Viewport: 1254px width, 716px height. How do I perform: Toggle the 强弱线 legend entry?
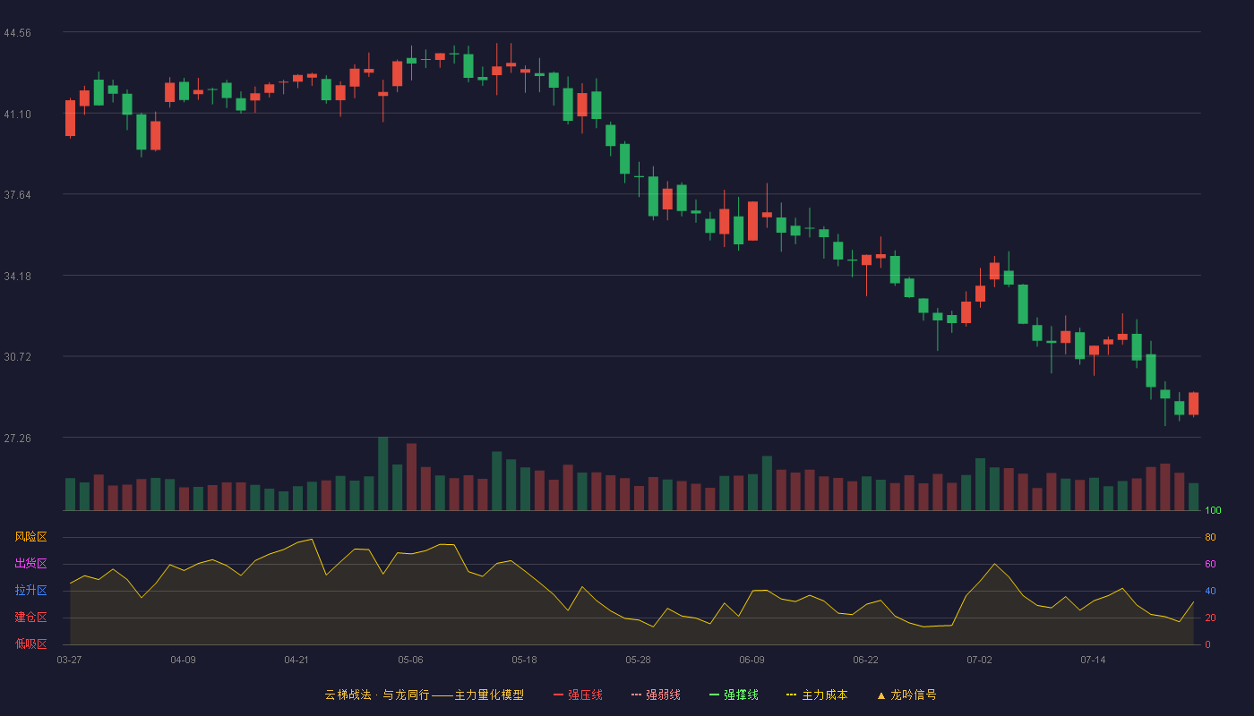tap(656, 695)
